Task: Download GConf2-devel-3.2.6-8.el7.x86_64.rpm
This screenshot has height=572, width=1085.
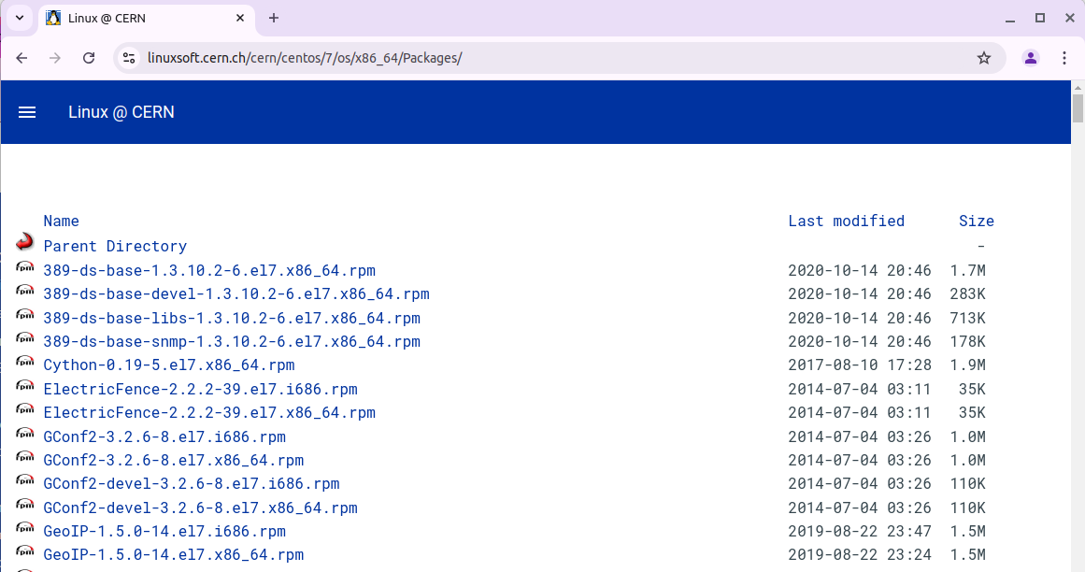Action: tap(200, 508)
